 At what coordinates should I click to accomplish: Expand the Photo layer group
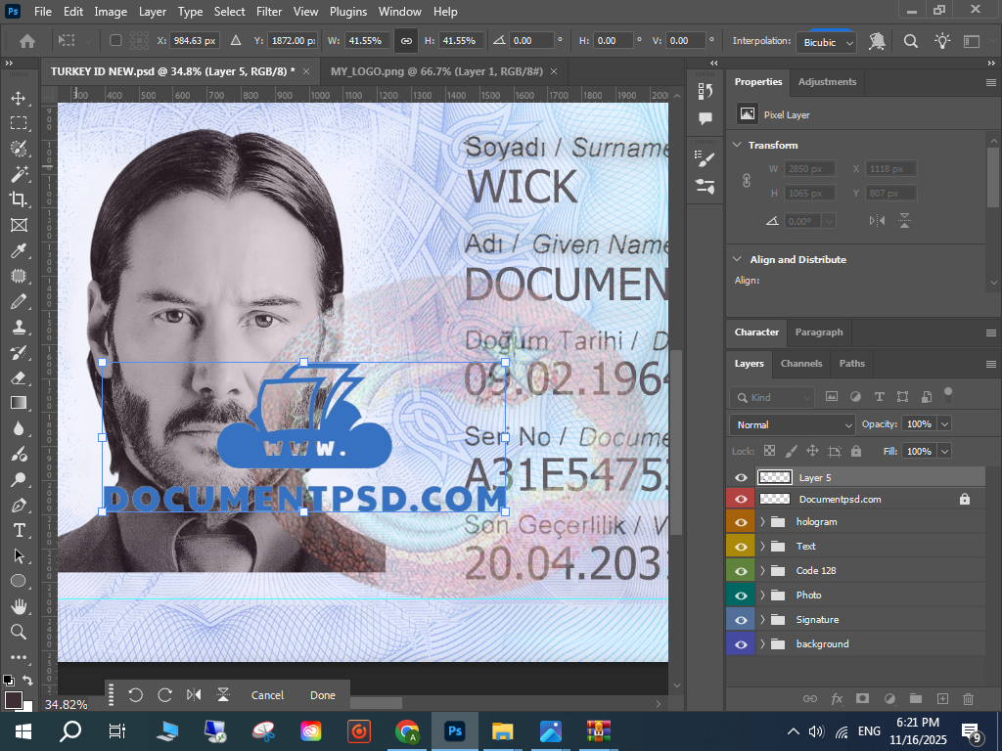tap(762, 596)
